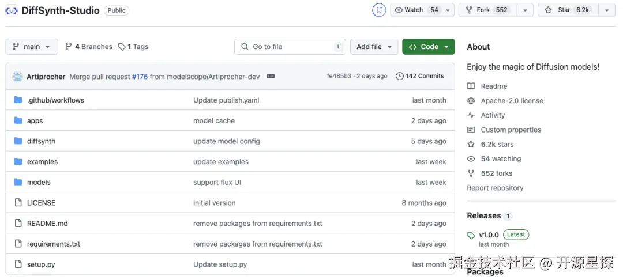Click the folder icon for examples

[x=18, y=161]
